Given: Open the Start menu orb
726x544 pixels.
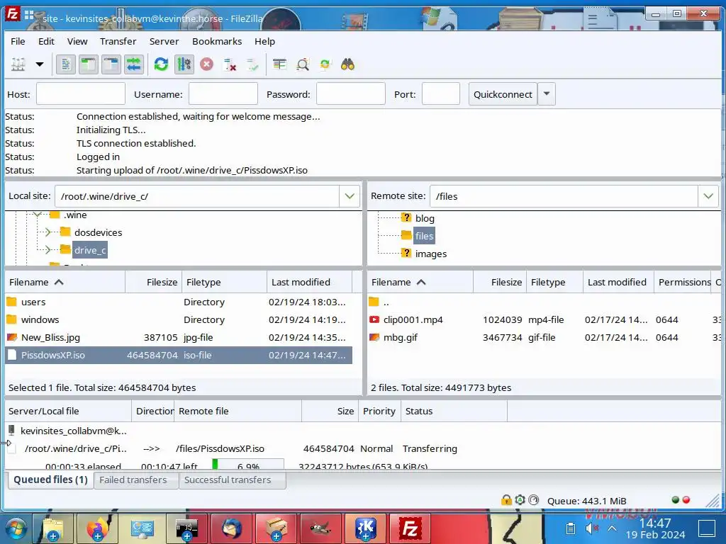Looking at the screenshot, I should coord(16,529).
